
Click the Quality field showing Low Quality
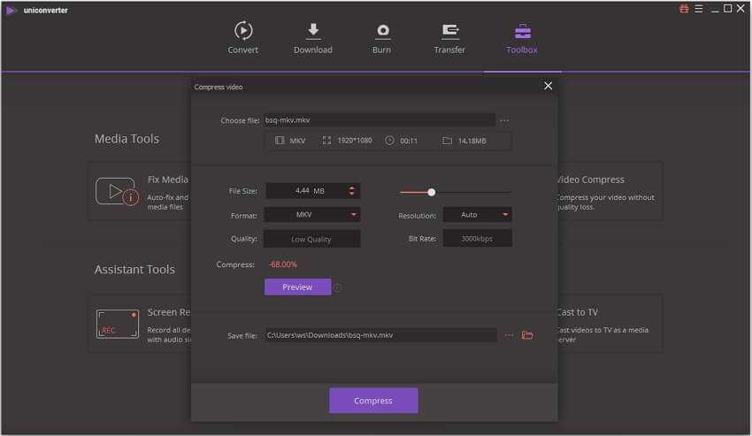pos(312,239)
